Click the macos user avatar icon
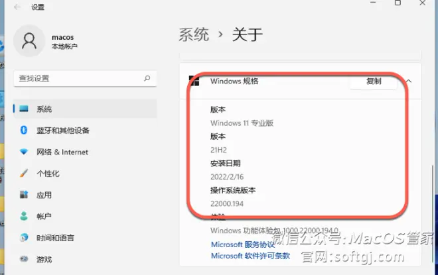 [29, 40]
